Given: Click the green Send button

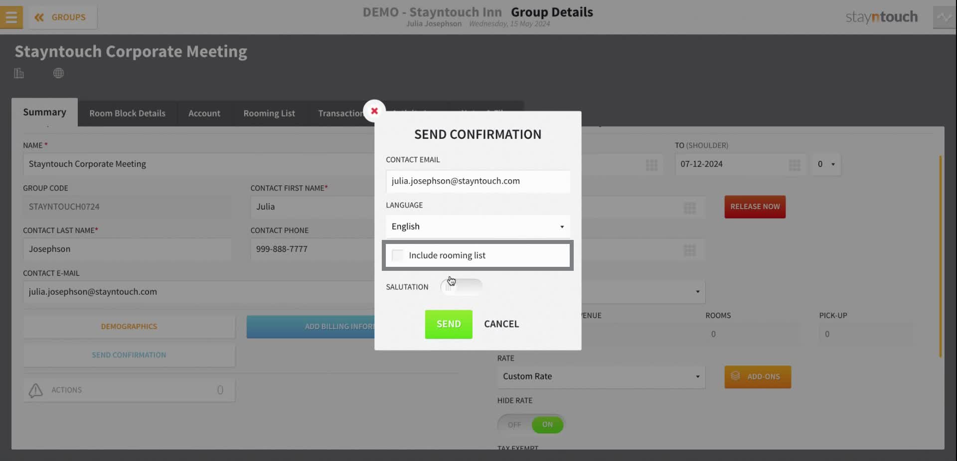Looking at the screenshot, I should coord(449,324).
